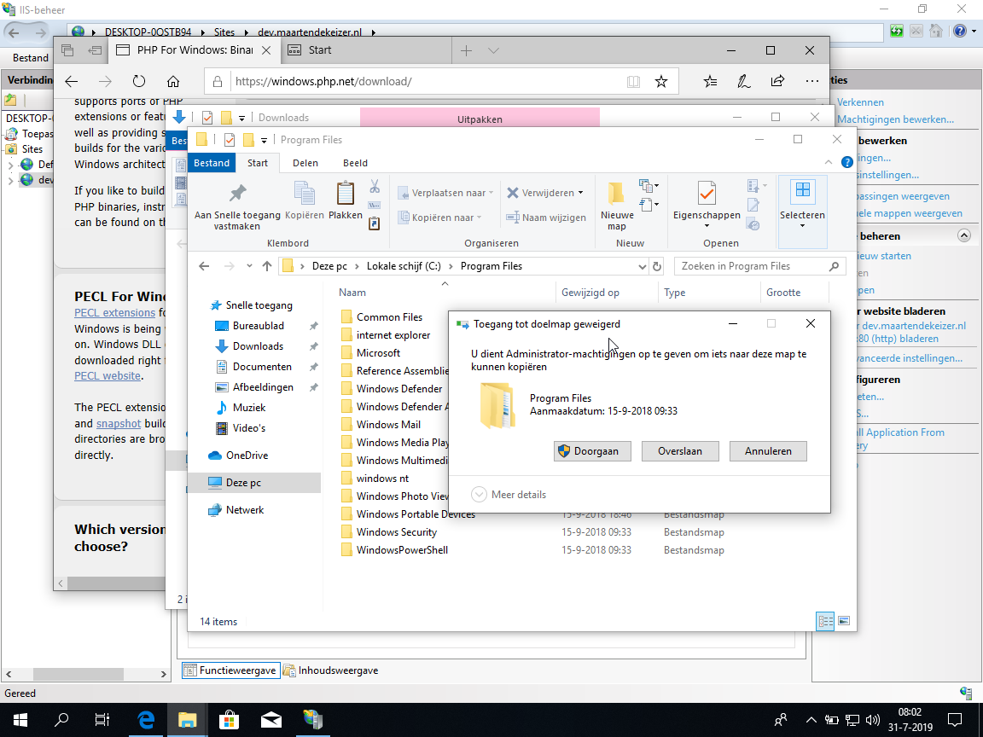Refresh the Program Files folder view

[656, 266]
